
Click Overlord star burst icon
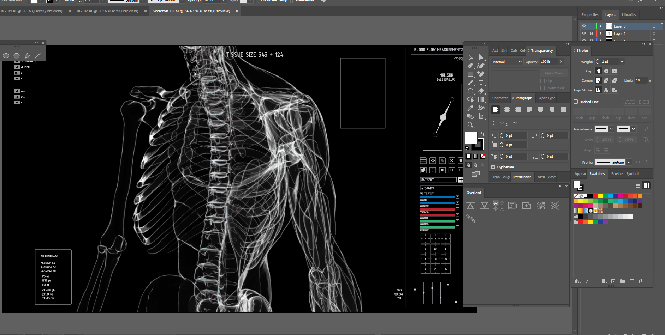[x=555, y=206]
